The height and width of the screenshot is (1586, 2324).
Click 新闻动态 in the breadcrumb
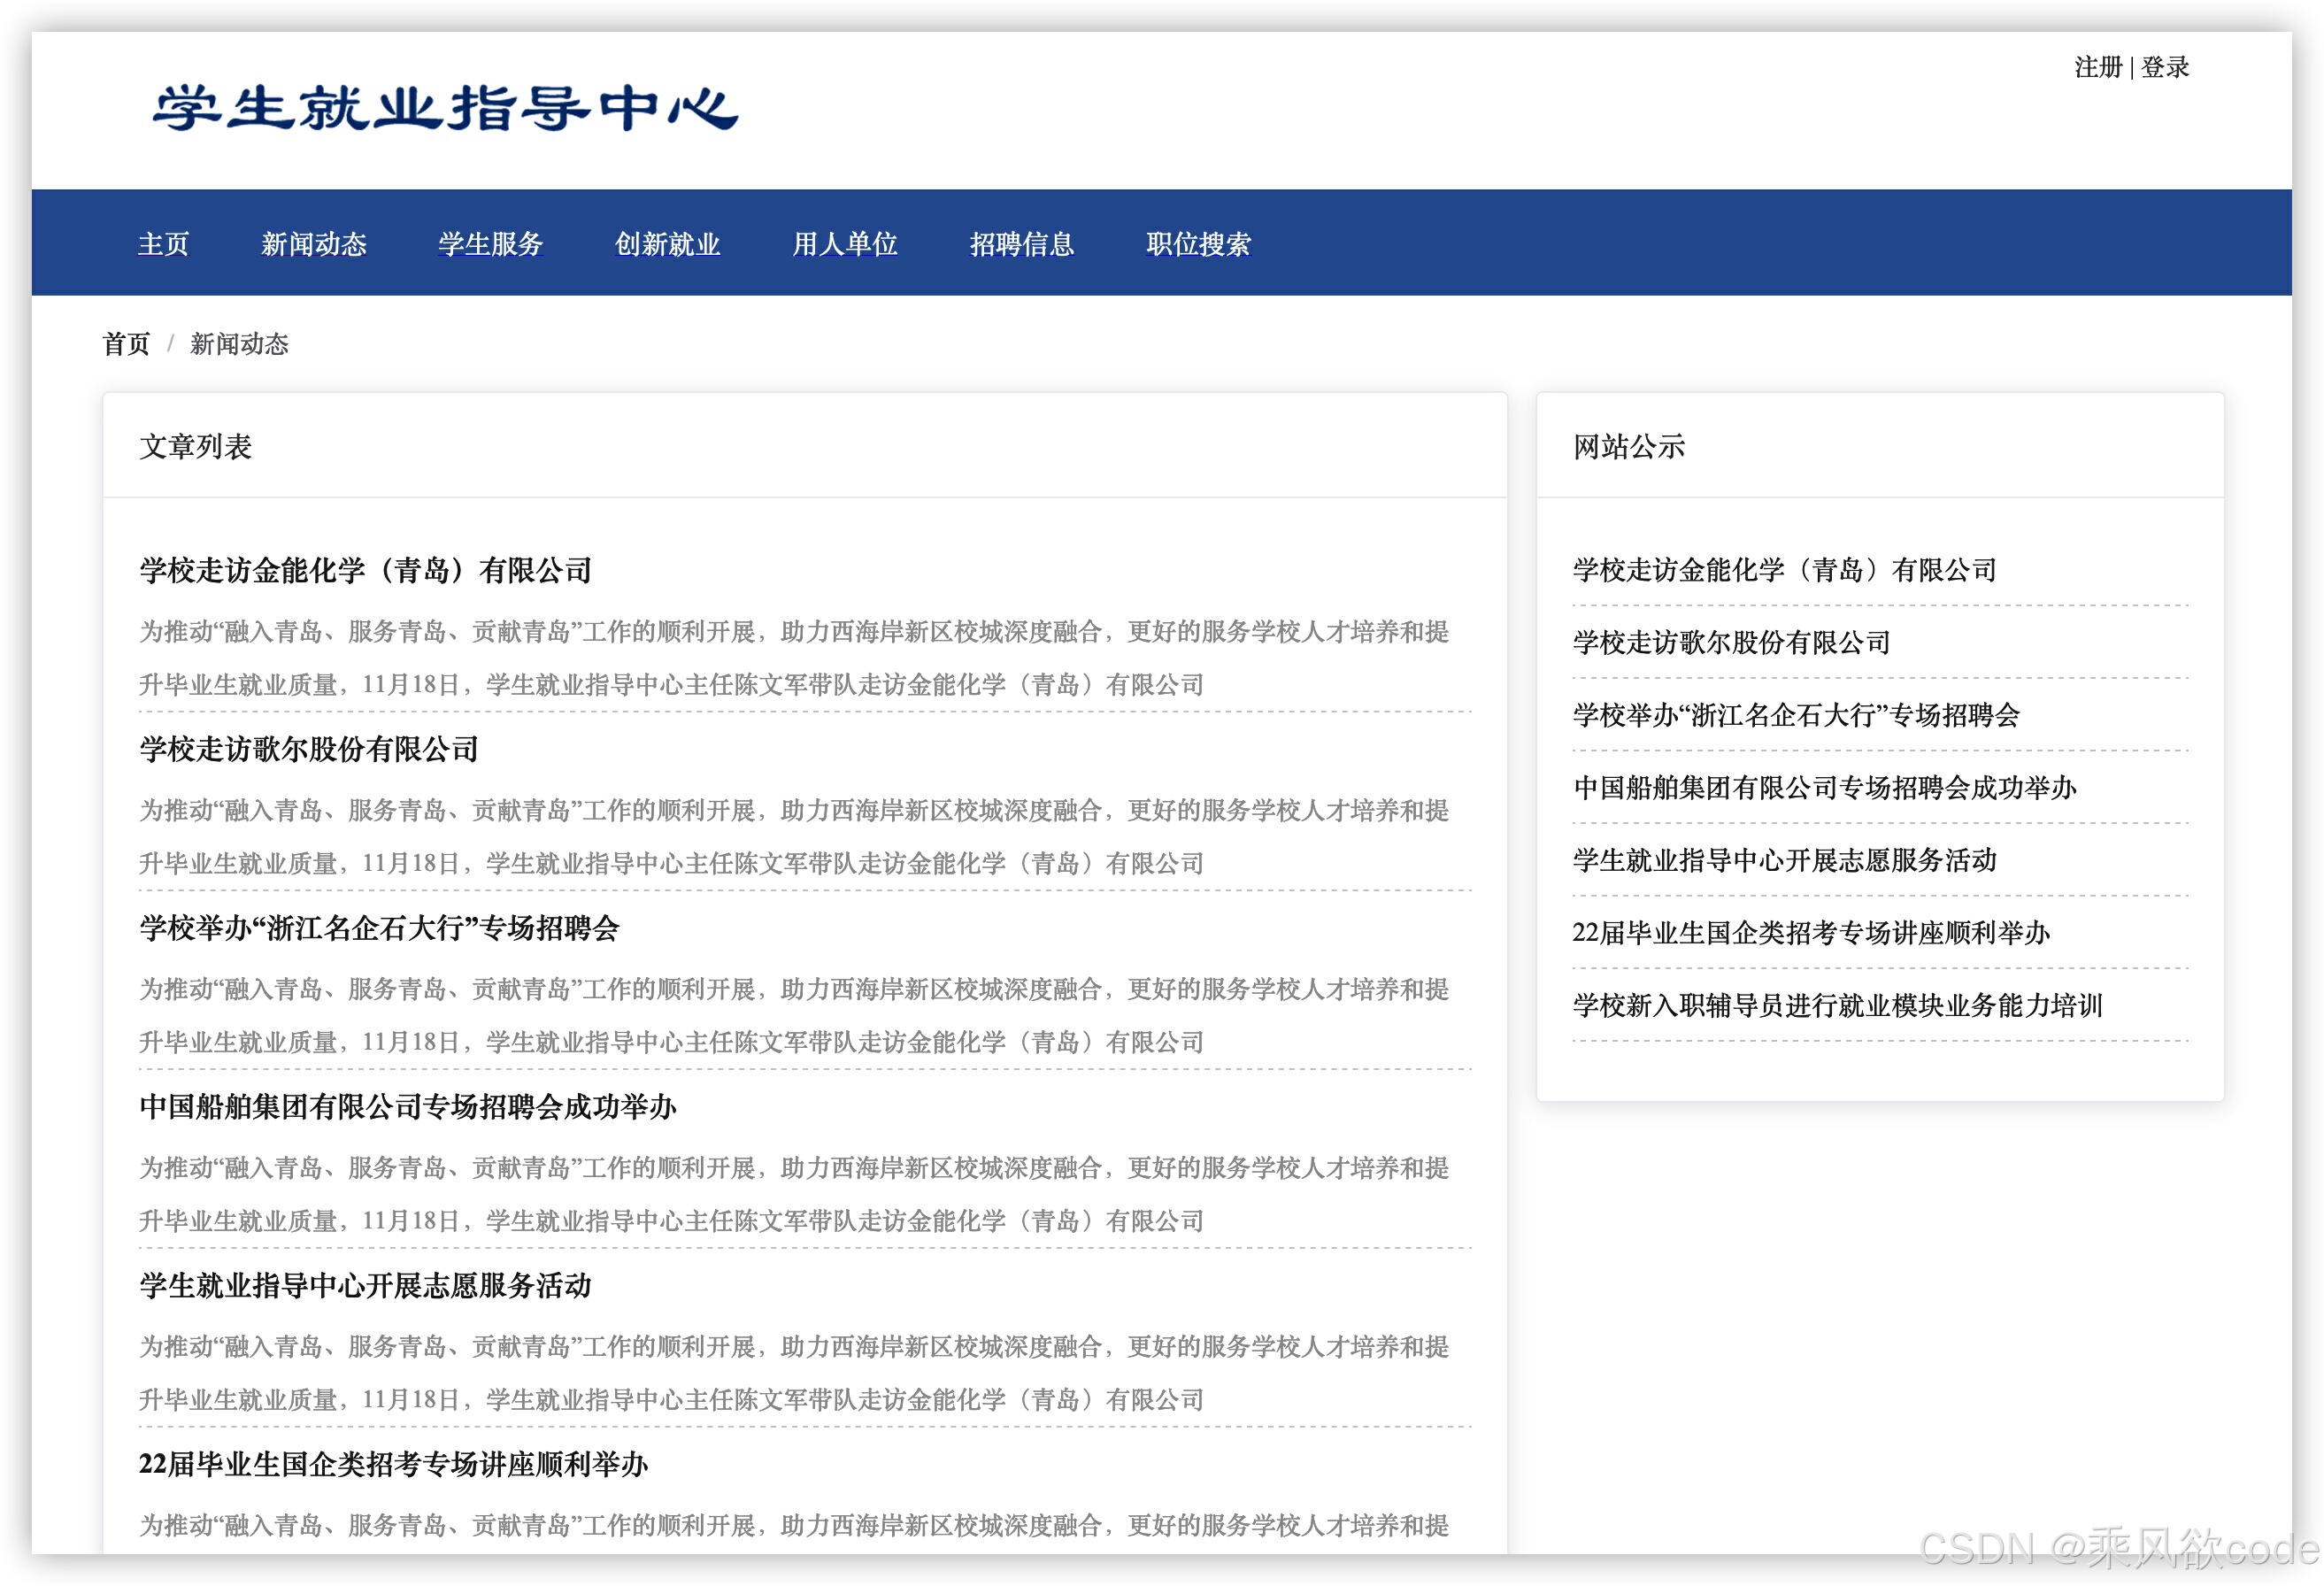239,344
